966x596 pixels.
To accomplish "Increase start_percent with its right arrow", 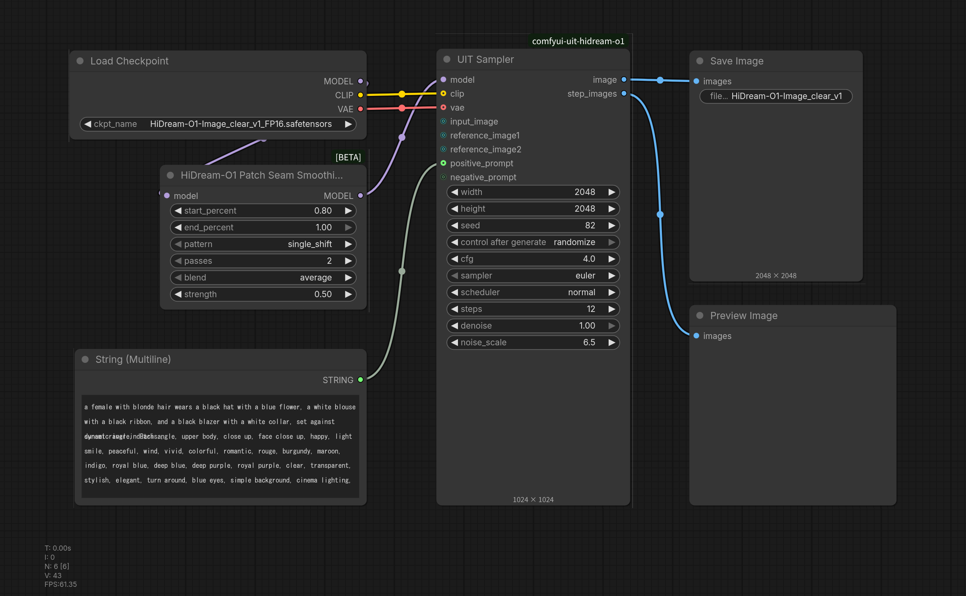I will coord(348,211).
